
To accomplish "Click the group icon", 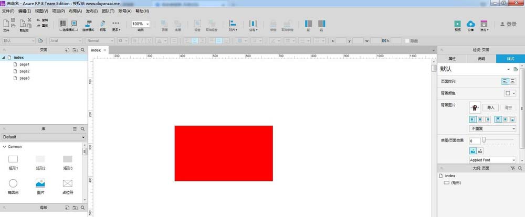I will point(197,24).
